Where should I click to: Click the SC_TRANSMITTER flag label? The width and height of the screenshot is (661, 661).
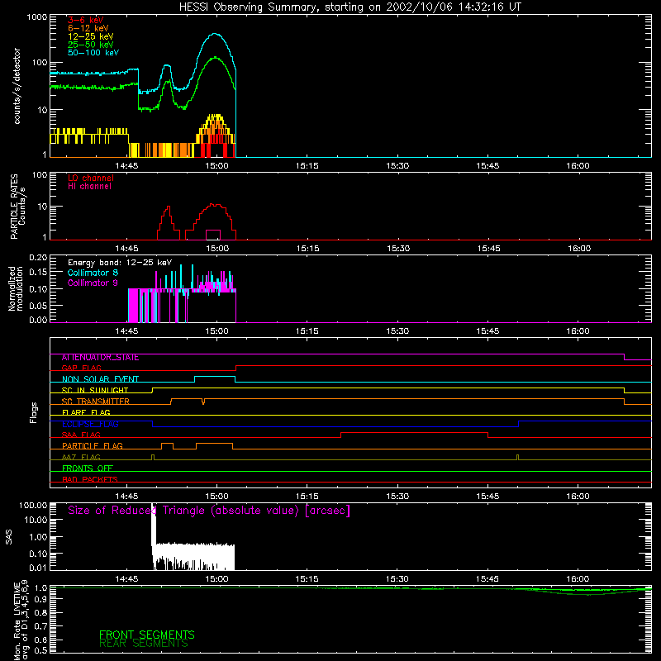(x=95, y=402)
